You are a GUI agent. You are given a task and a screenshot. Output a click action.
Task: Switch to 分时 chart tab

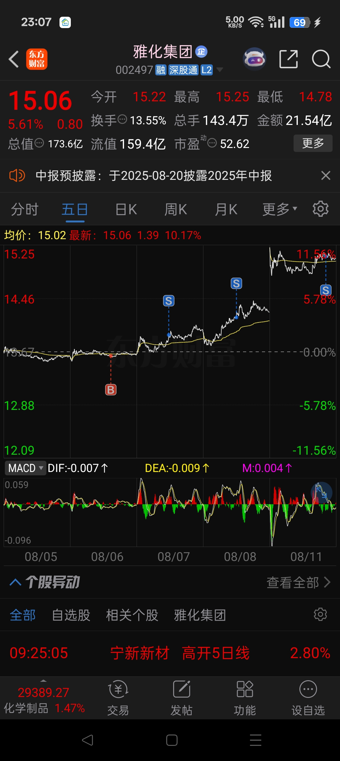[x=25, y=209]
